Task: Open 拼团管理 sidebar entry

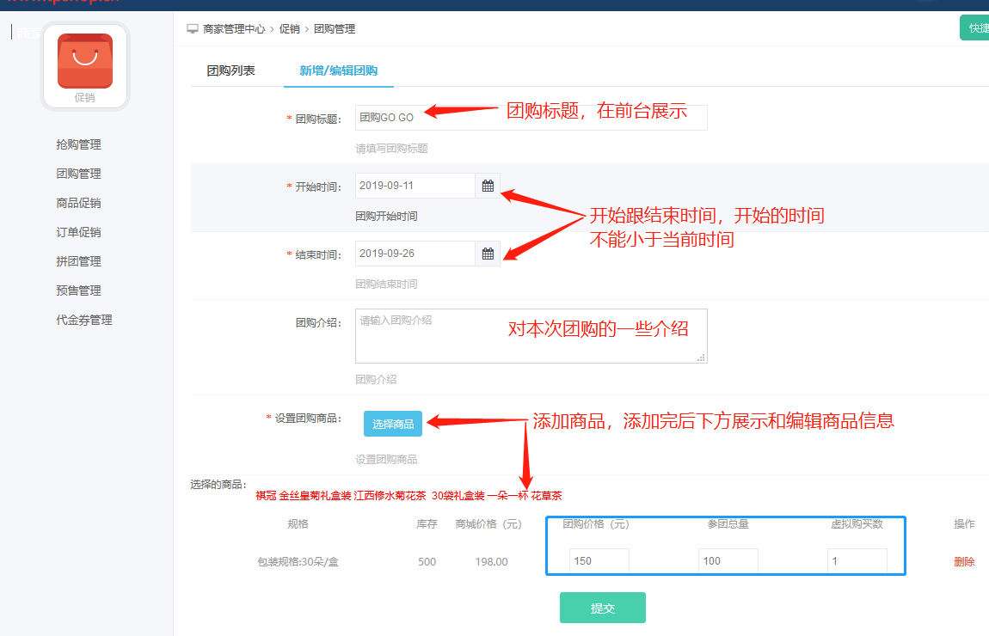Action: coord(78,261)
